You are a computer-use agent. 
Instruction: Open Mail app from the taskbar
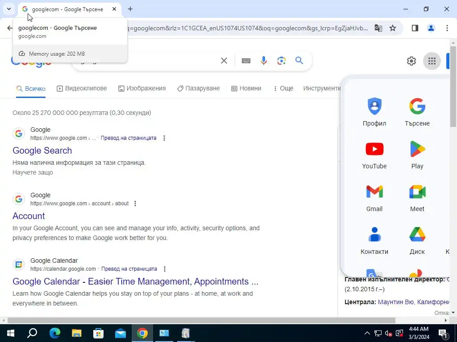coord(120,333)
